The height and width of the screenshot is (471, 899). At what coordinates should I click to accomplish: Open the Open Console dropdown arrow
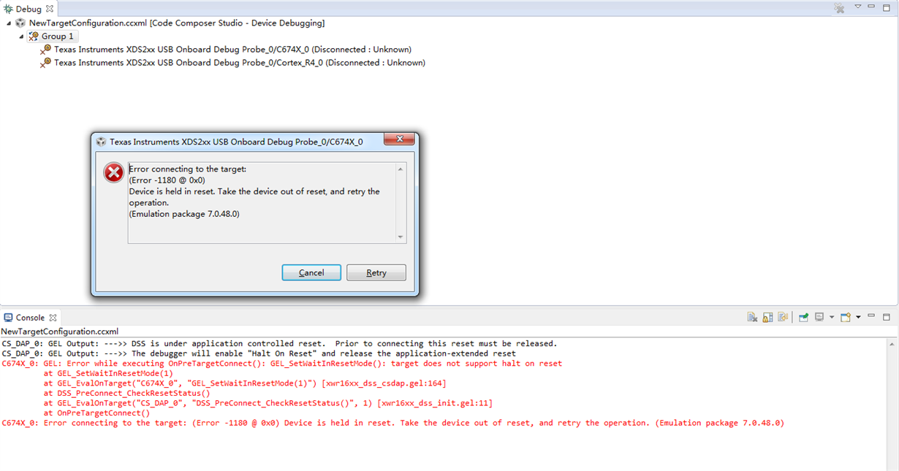pos(858,317)
